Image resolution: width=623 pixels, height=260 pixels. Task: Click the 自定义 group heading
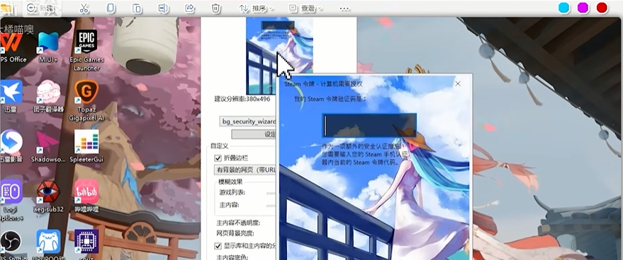[219, 146]
